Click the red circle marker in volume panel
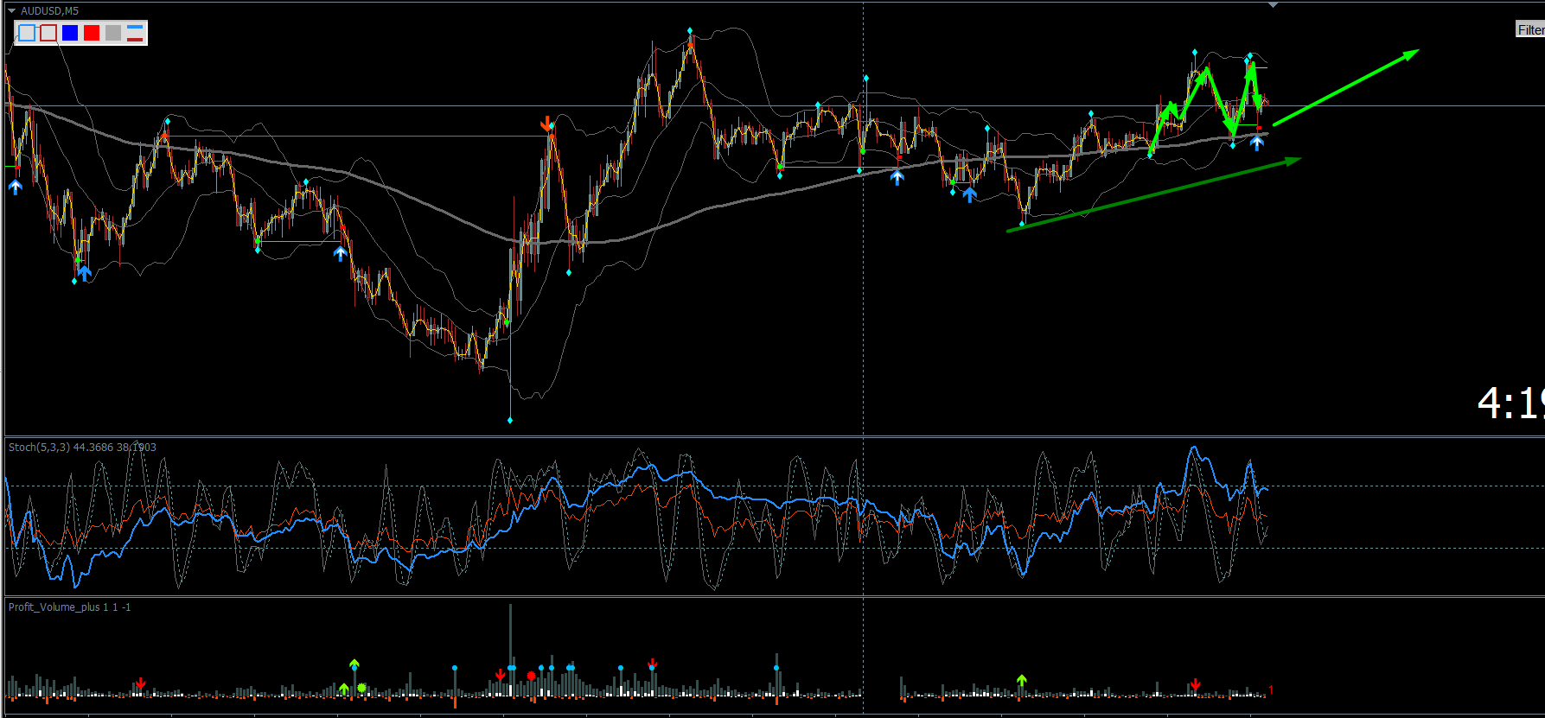This screenshot has height=718, width=1545. click(x=531, y=676)
